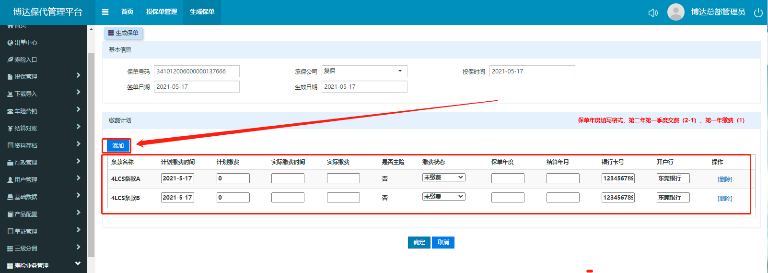Open 缴费状态 dropdown in 4LCS条款A row
The width and height of the screenshot is (768, 273).
pyautogui.click(x=444, y=178)
